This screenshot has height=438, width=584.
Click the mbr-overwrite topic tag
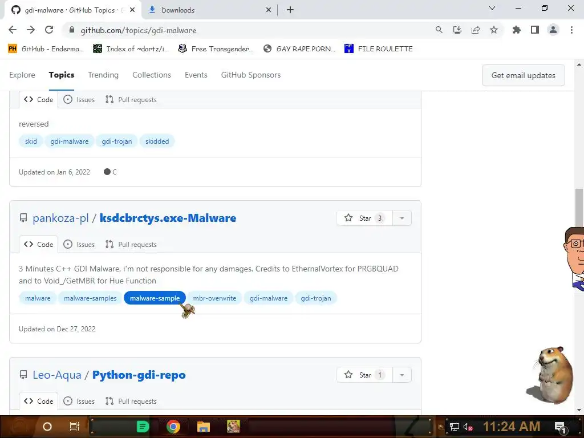(x=214, y=298)
